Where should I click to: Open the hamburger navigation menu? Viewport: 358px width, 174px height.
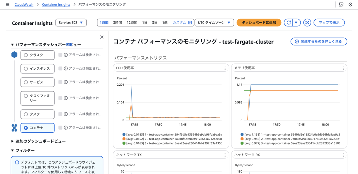coord(7,4)
